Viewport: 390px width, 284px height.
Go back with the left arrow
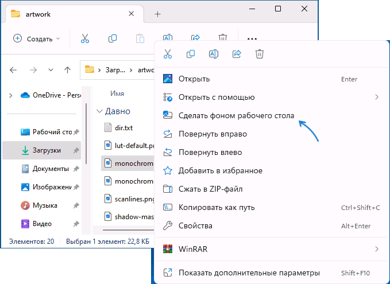click(13, 70)
